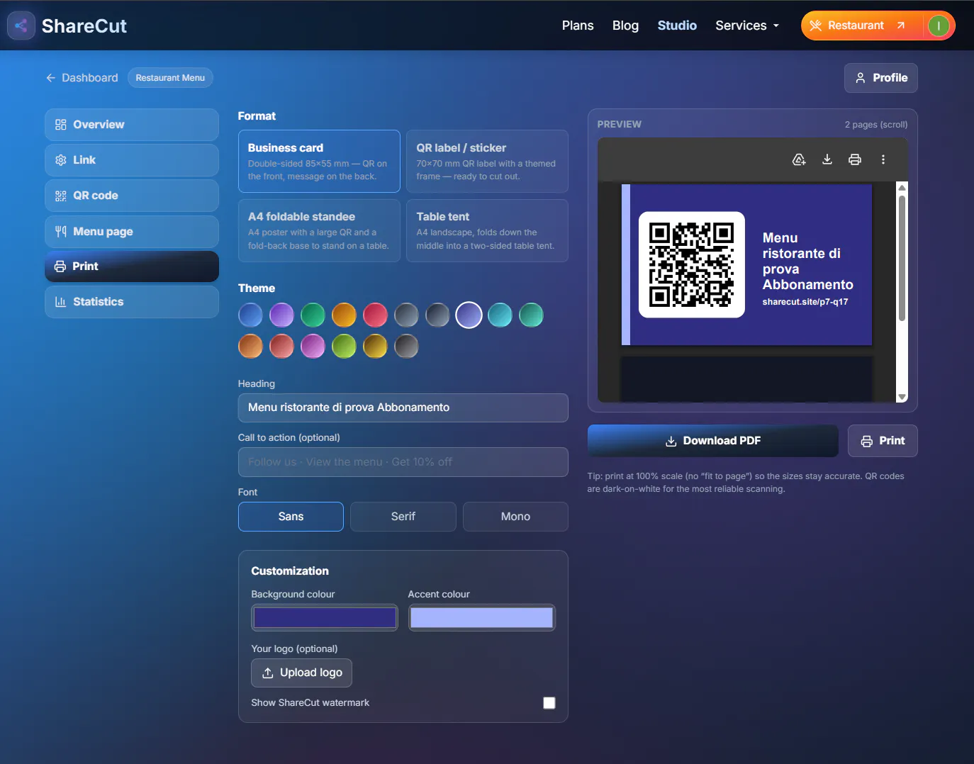
Task: Switch the font to Serif
Action: click(x=403, y=517)
